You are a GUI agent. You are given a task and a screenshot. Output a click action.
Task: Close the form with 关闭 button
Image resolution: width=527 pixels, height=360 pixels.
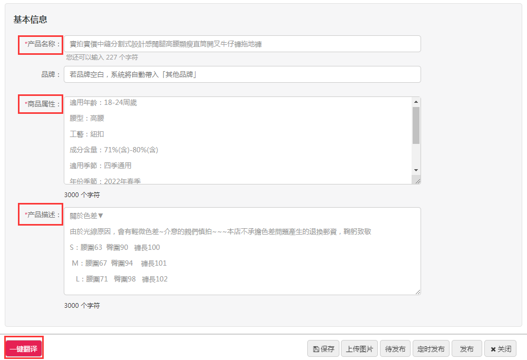pos(501,349)
